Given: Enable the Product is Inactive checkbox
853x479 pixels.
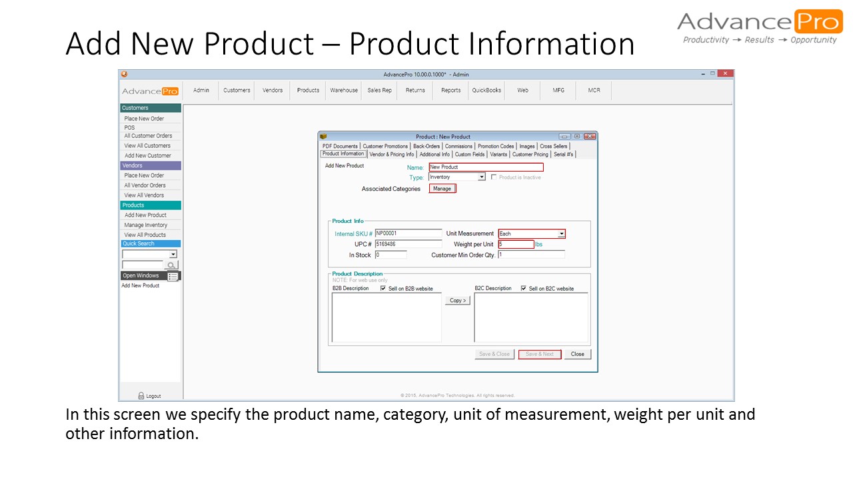Looking at the screenshot, I should pyautogui.click(x=493, y=177).
